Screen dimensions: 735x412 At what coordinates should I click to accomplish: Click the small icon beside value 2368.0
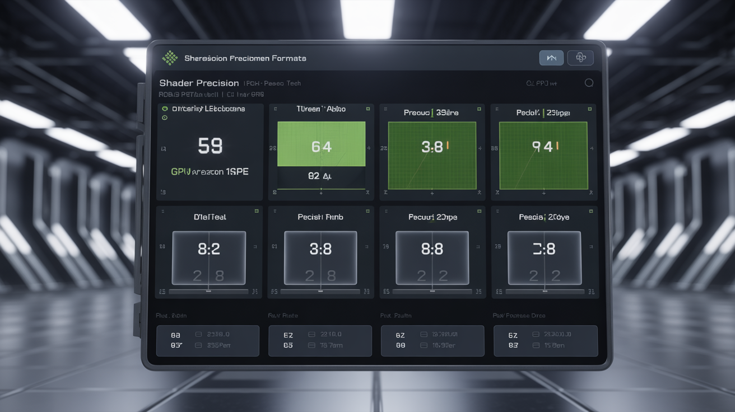(198, 334)
